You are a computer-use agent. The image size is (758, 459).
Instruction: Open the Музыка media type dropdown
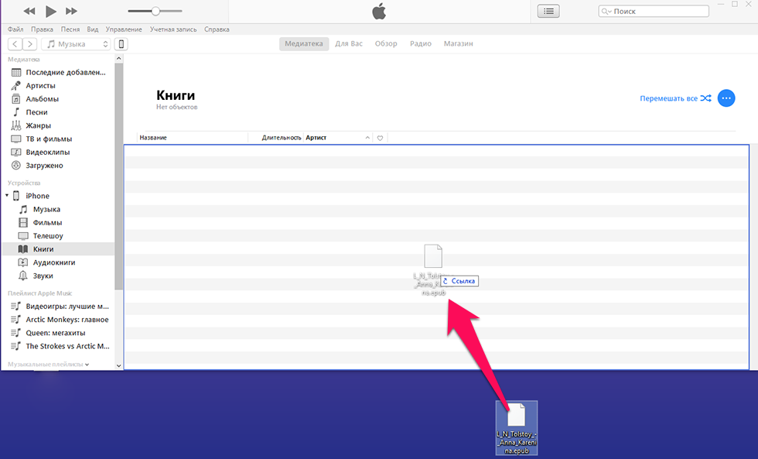coord(77,44)
